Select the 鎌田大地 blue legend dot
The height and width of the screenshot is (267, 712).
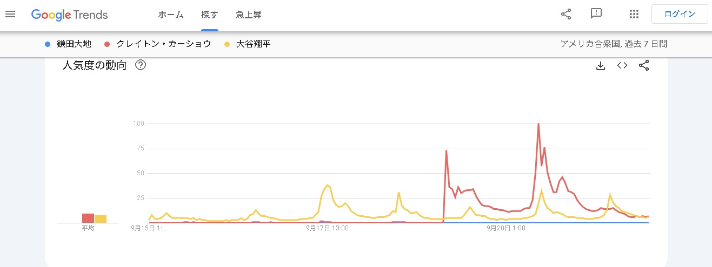click(48, 44)
